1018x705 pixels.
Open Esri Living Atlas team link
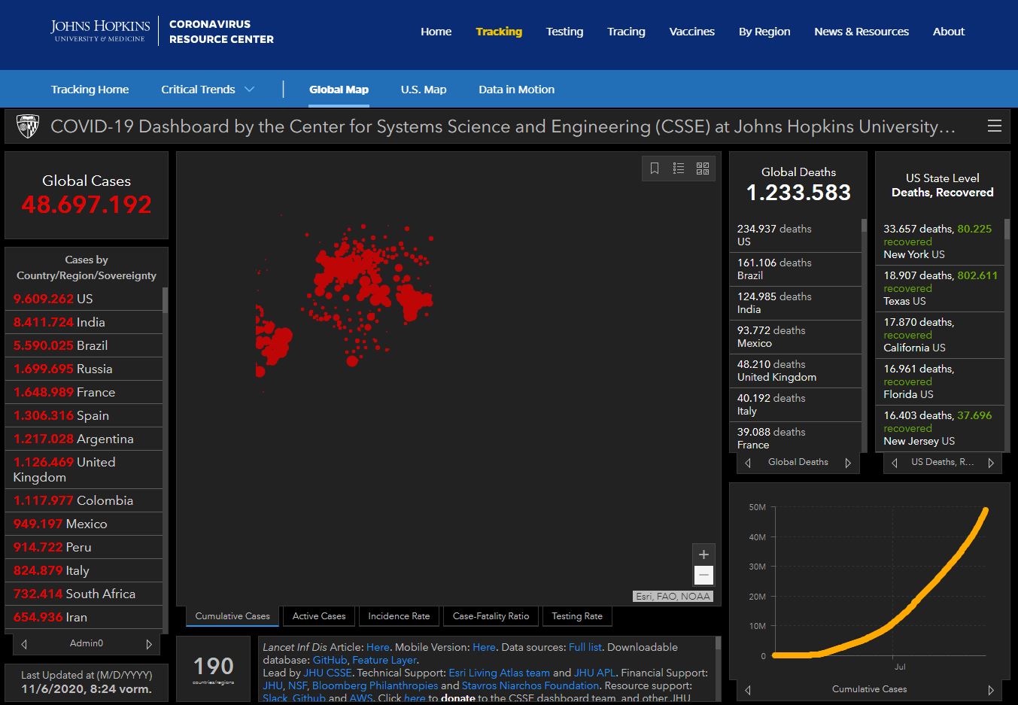point(499,673)
